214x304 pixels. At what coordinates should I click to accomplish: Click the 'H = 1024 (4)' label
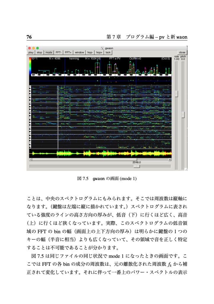[x=93, y=58]
